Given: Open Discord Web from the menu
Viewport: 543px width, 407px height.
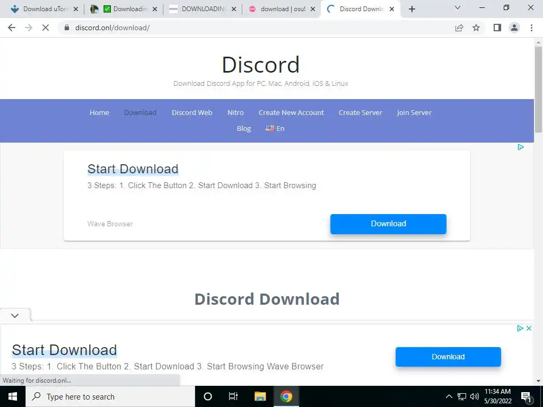Looking at the screenshot, I should click(x=192, y=112).
